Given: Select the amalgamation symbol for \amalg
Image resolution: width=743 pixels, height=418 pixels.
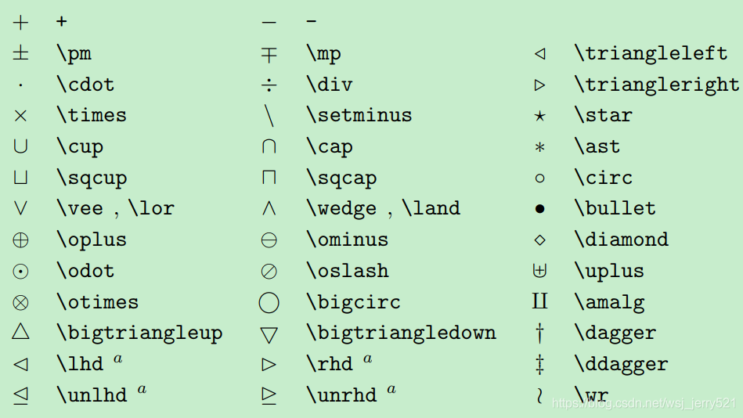Looking at the screenshot, I should click(539, 301).
